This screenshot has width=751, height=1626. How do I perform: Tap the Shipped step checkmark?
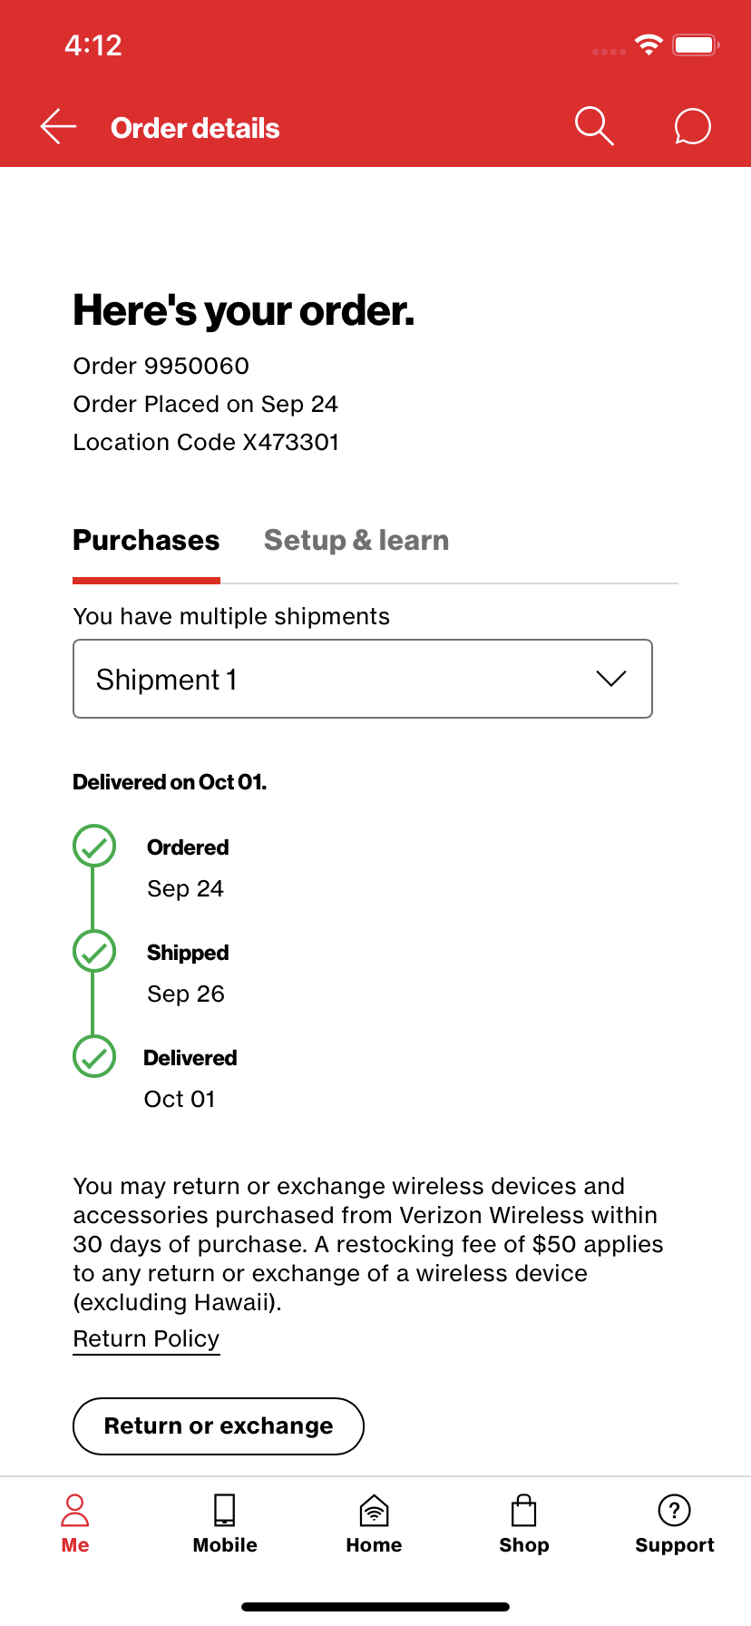94,952
